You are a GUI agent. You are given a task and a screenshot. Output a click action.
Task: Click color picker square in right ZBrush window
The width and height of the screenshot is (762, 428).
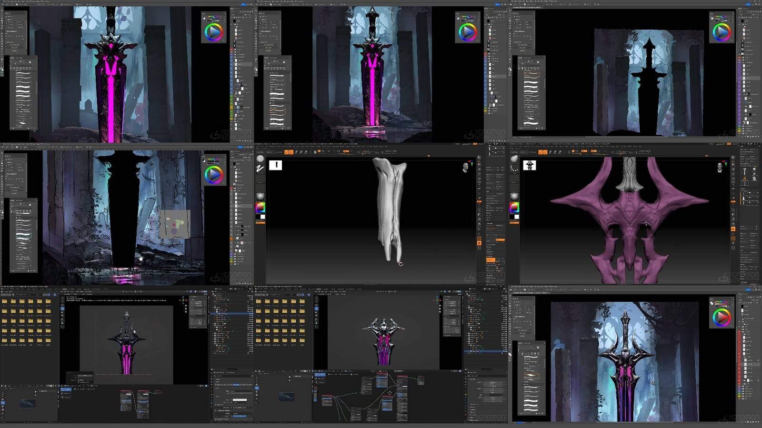(514, 207)
